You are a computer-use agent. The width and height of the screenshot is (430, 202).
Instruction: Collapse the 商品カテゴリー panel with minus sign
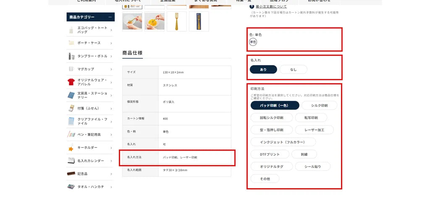110,17
